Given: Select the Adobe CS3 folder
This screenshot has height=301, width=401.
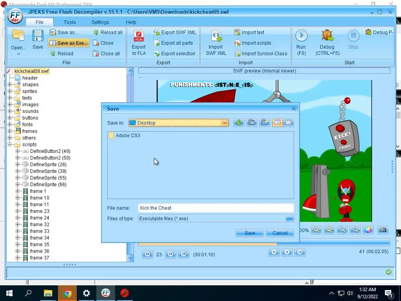Looking at the screenshot, I should (x=125, y=135).
